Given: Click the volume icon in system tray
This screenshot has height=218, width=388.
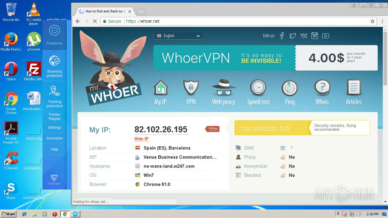Looking at the screenshot, I should click(x=359, y=214).
